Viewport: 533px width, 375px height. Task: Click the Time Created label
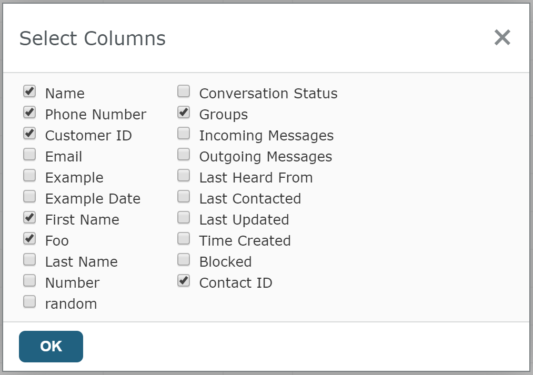245,241
